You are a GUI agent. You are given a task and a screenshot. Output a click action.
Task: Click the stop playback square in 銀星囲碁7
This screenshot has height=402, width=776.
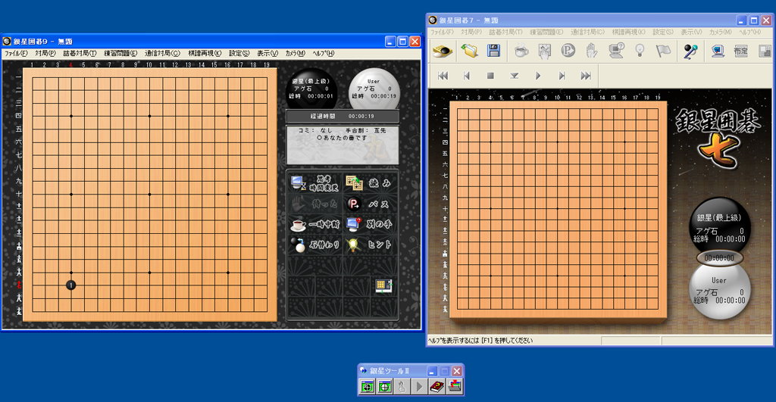pos(490,76)
